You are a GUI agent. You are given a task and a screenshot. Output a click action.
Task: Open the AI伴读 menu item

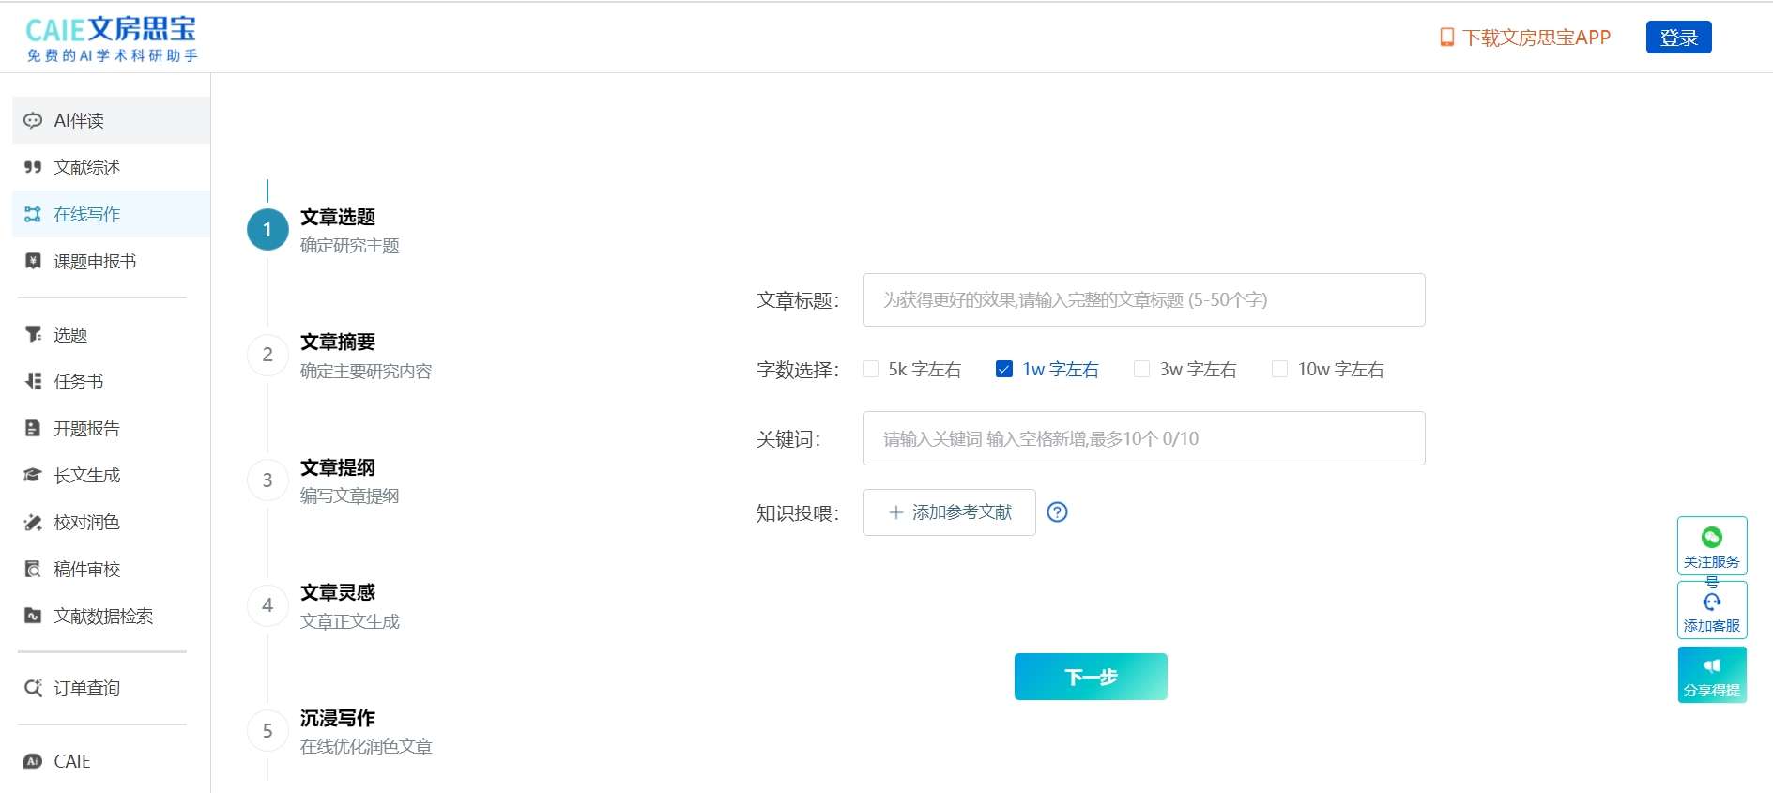[111, 121]
